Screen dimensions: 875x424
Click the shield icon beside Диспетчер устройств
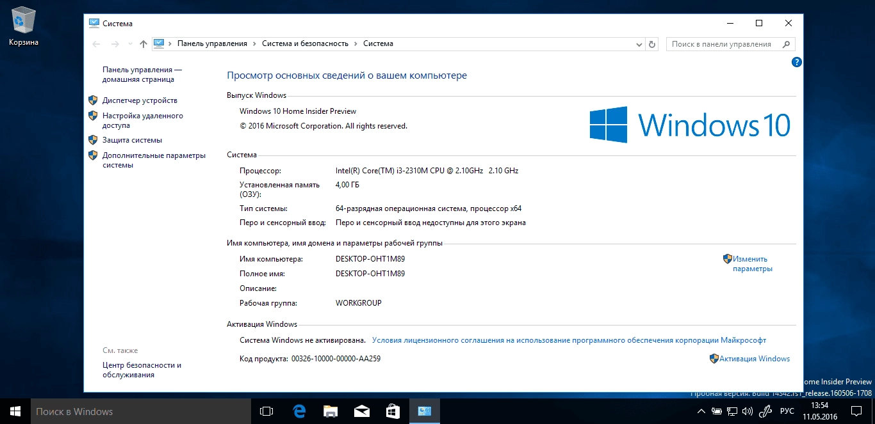tap(93, 100)
